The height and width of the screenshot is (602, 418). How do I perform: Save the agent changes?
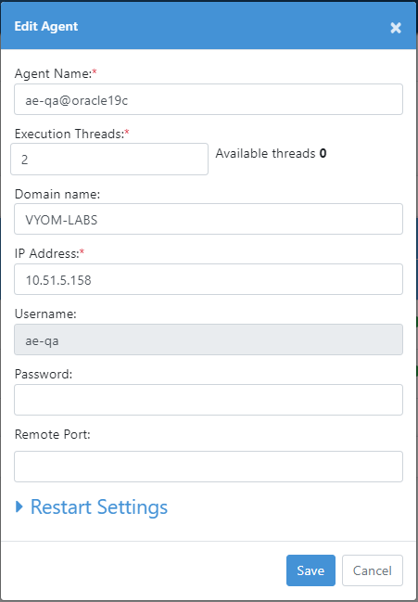pyautogui.click(x=310, y=570)
